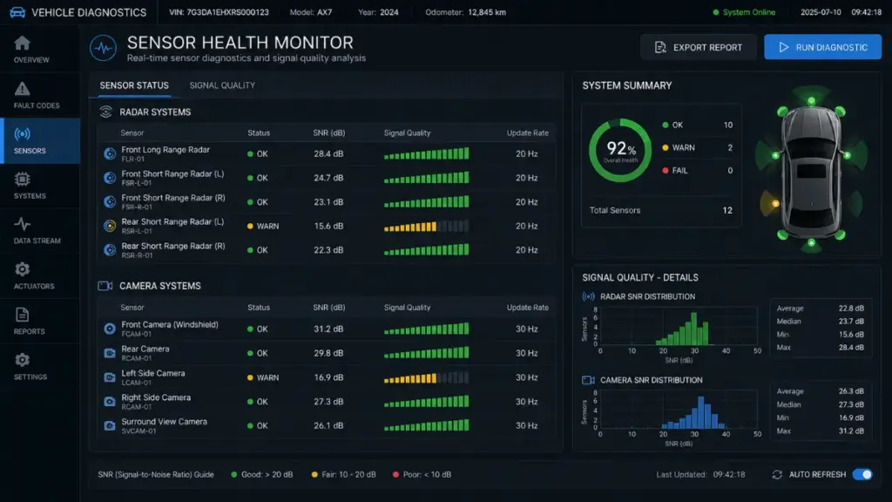Click the Radar SNR Distribution icon

tap(588, 296)
